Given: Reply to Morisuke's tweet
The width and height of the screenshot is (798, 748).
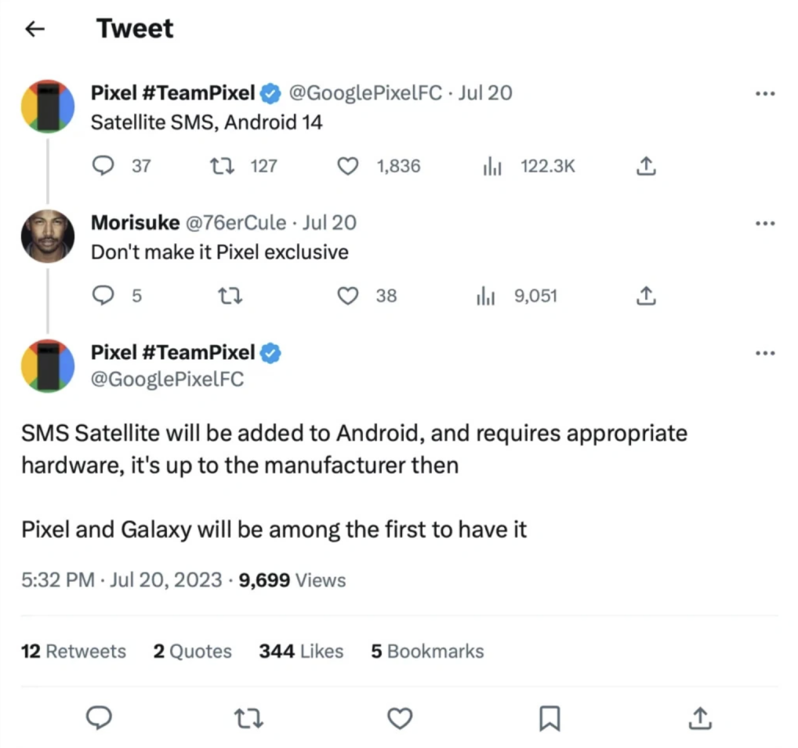Looking at the screenshot, I should pos(104,296).
